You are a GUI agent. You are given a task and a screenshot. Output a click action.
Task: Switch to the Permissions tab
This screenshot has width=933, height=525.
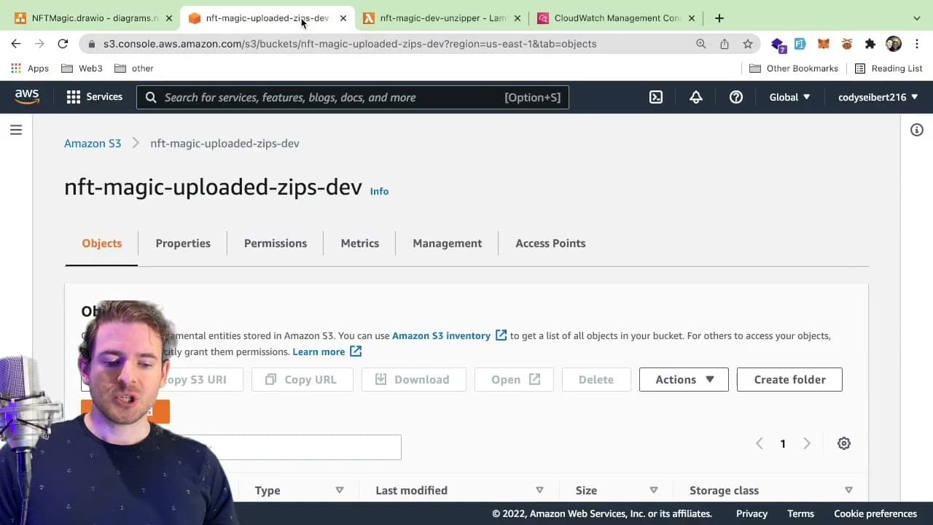(x=276, y=244)
